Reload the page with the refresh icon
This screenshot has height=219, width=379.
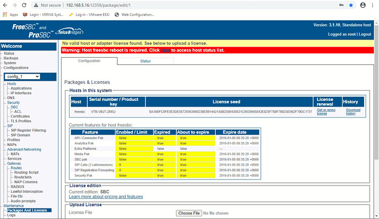click(x=24, y=5)
